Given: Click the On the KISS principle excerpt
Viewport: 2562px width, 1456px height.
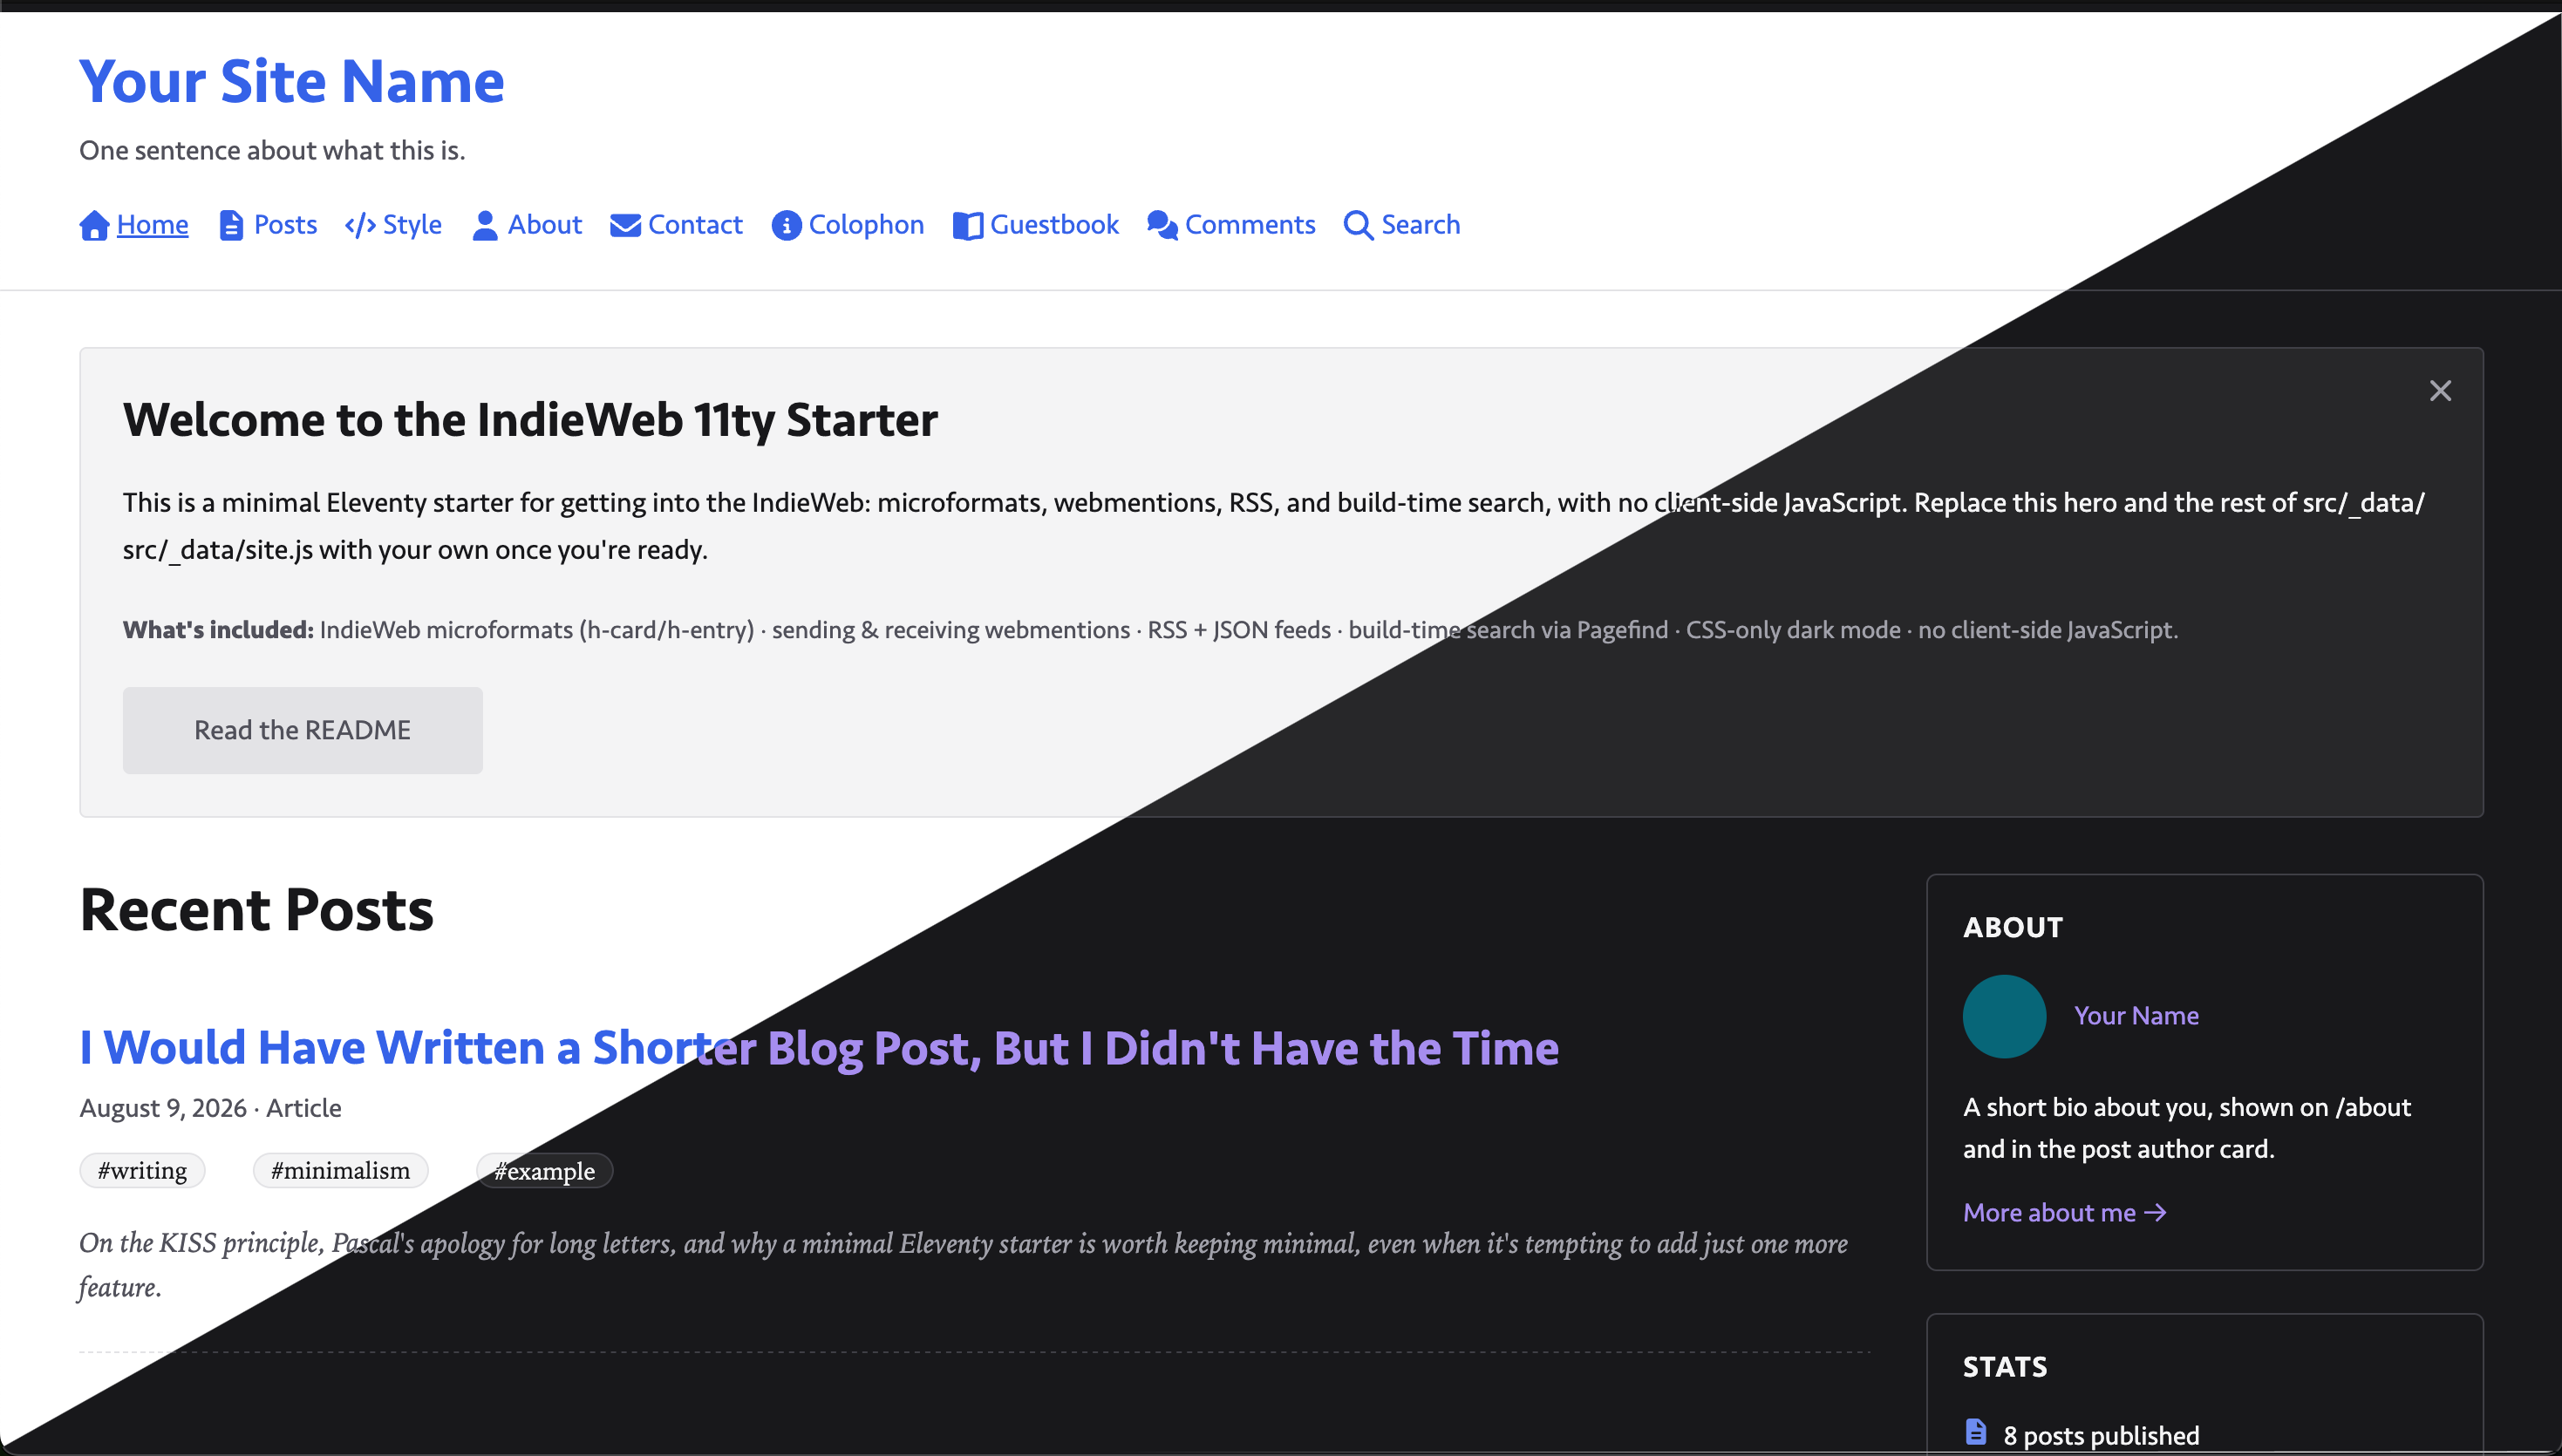Looking at the screenshot, I should [x=963, y=1265].
